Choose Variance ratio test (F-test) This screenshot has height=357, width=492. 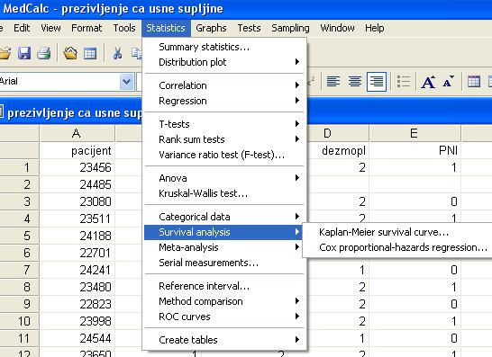[x=225, y=155]
